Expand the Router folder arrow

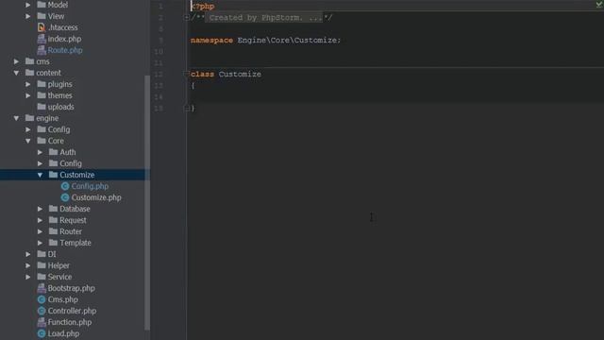tap(40, 231)
